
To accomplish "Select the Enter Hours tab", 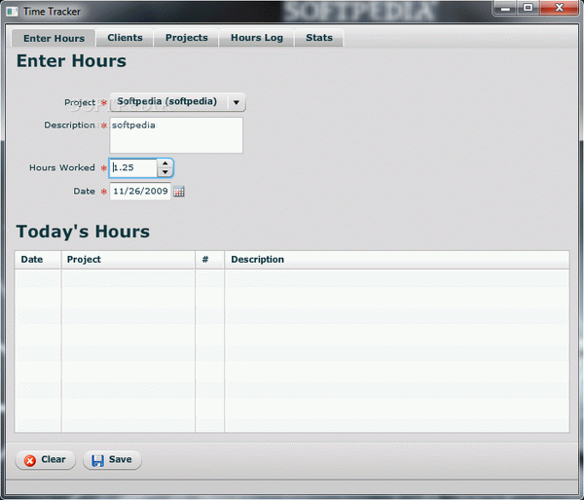I will coord(54,38).
